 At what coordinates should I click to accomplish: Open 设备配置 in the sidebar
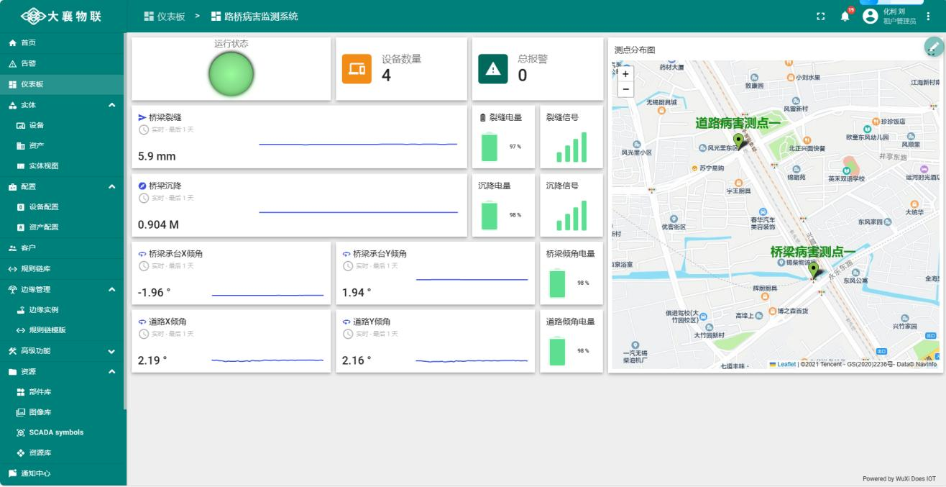click(x=62, y=207)
